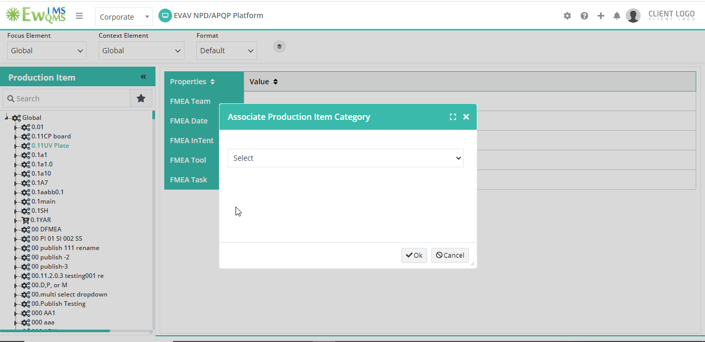Expand the 00.D,P, or M tree node
This screenshot has width=705, height=342.
(x=16, y=285)
